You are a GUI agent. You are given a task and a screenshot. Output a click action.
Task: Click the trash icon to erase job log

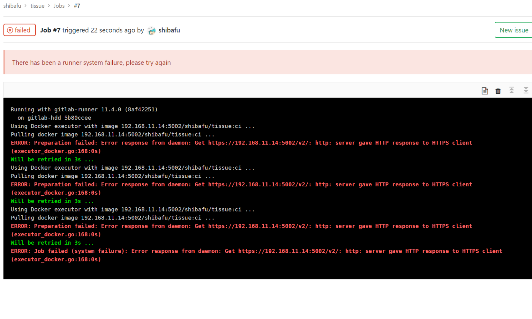point(498,91)
